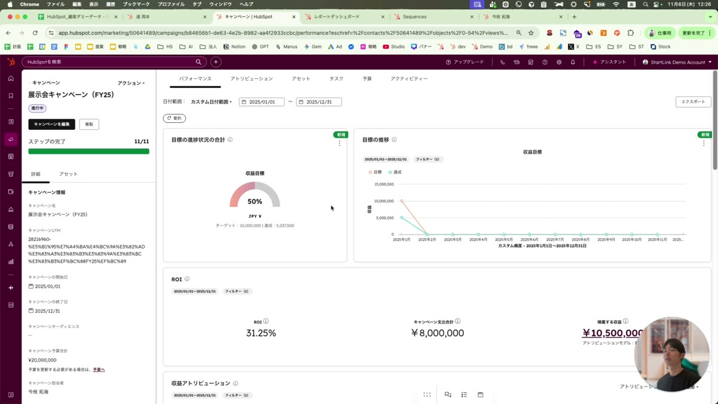Open the settings gear icon in HubSpot header

point(559,62)
